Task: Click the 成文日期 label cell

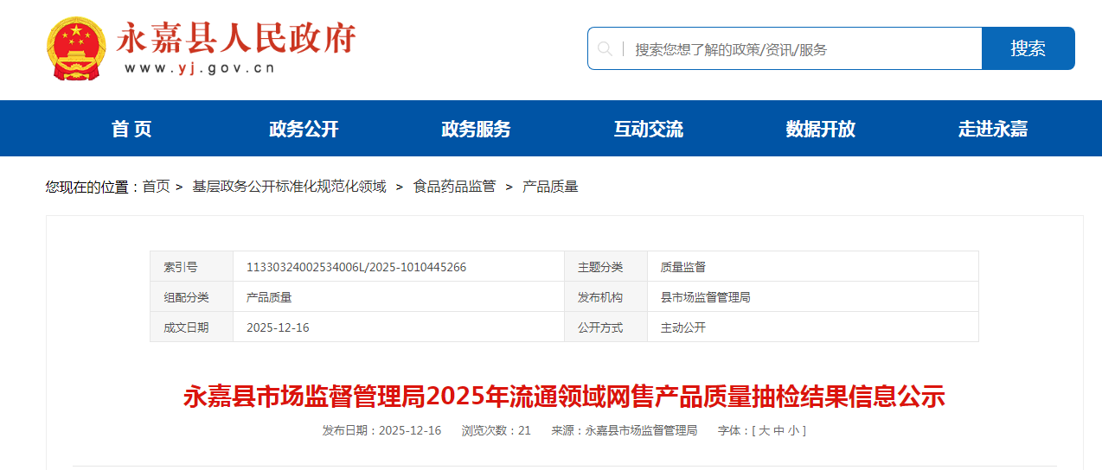Action: click(192, 327)
